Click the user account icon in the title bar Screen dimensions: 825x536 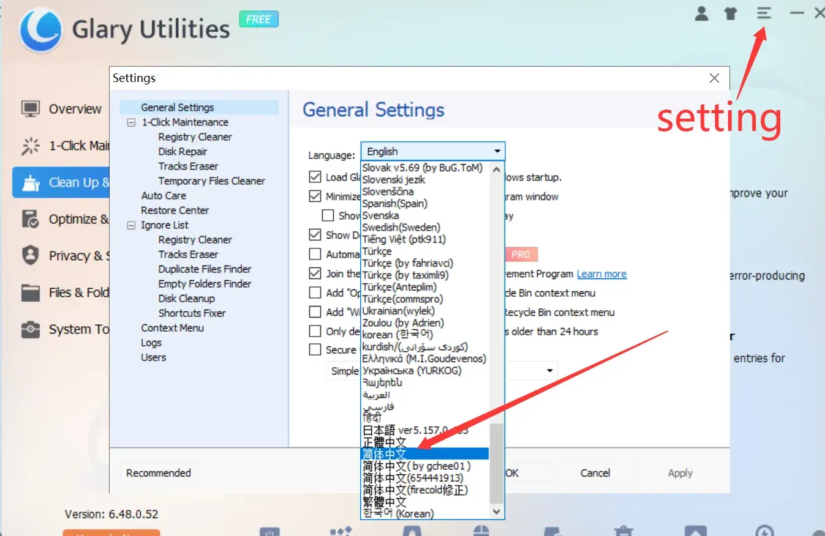[x=702, y=13]
